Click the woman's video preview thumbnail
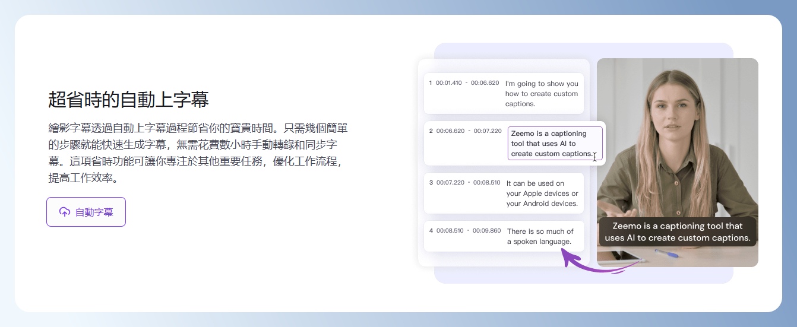The height and width of the screenshot is (327, 797). click(677, 136)
